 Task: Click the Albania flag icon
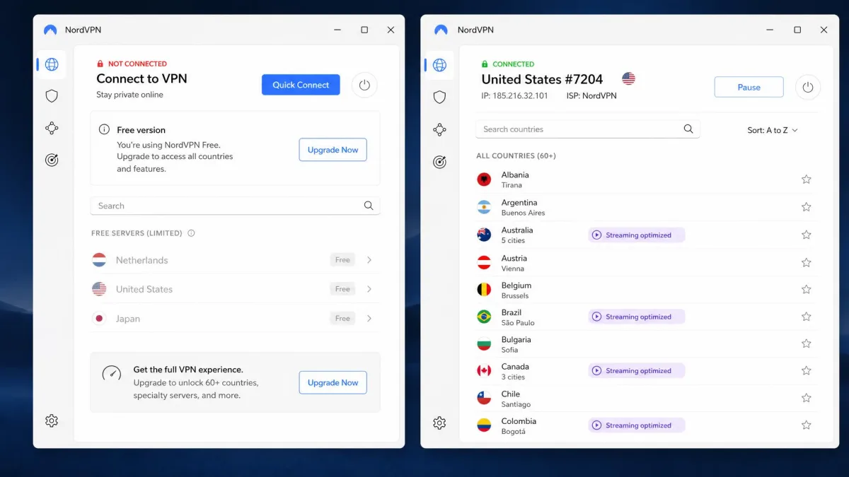click(484, 179)
